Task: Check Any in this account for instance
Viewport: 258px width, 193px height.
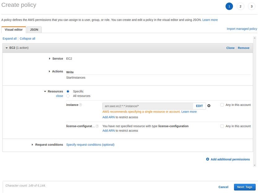Action: (x=222, y=105)
